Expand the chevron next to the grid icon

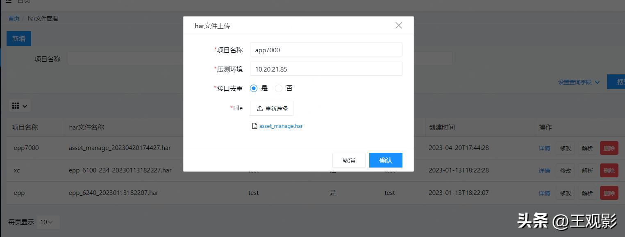tap(25, 105)
